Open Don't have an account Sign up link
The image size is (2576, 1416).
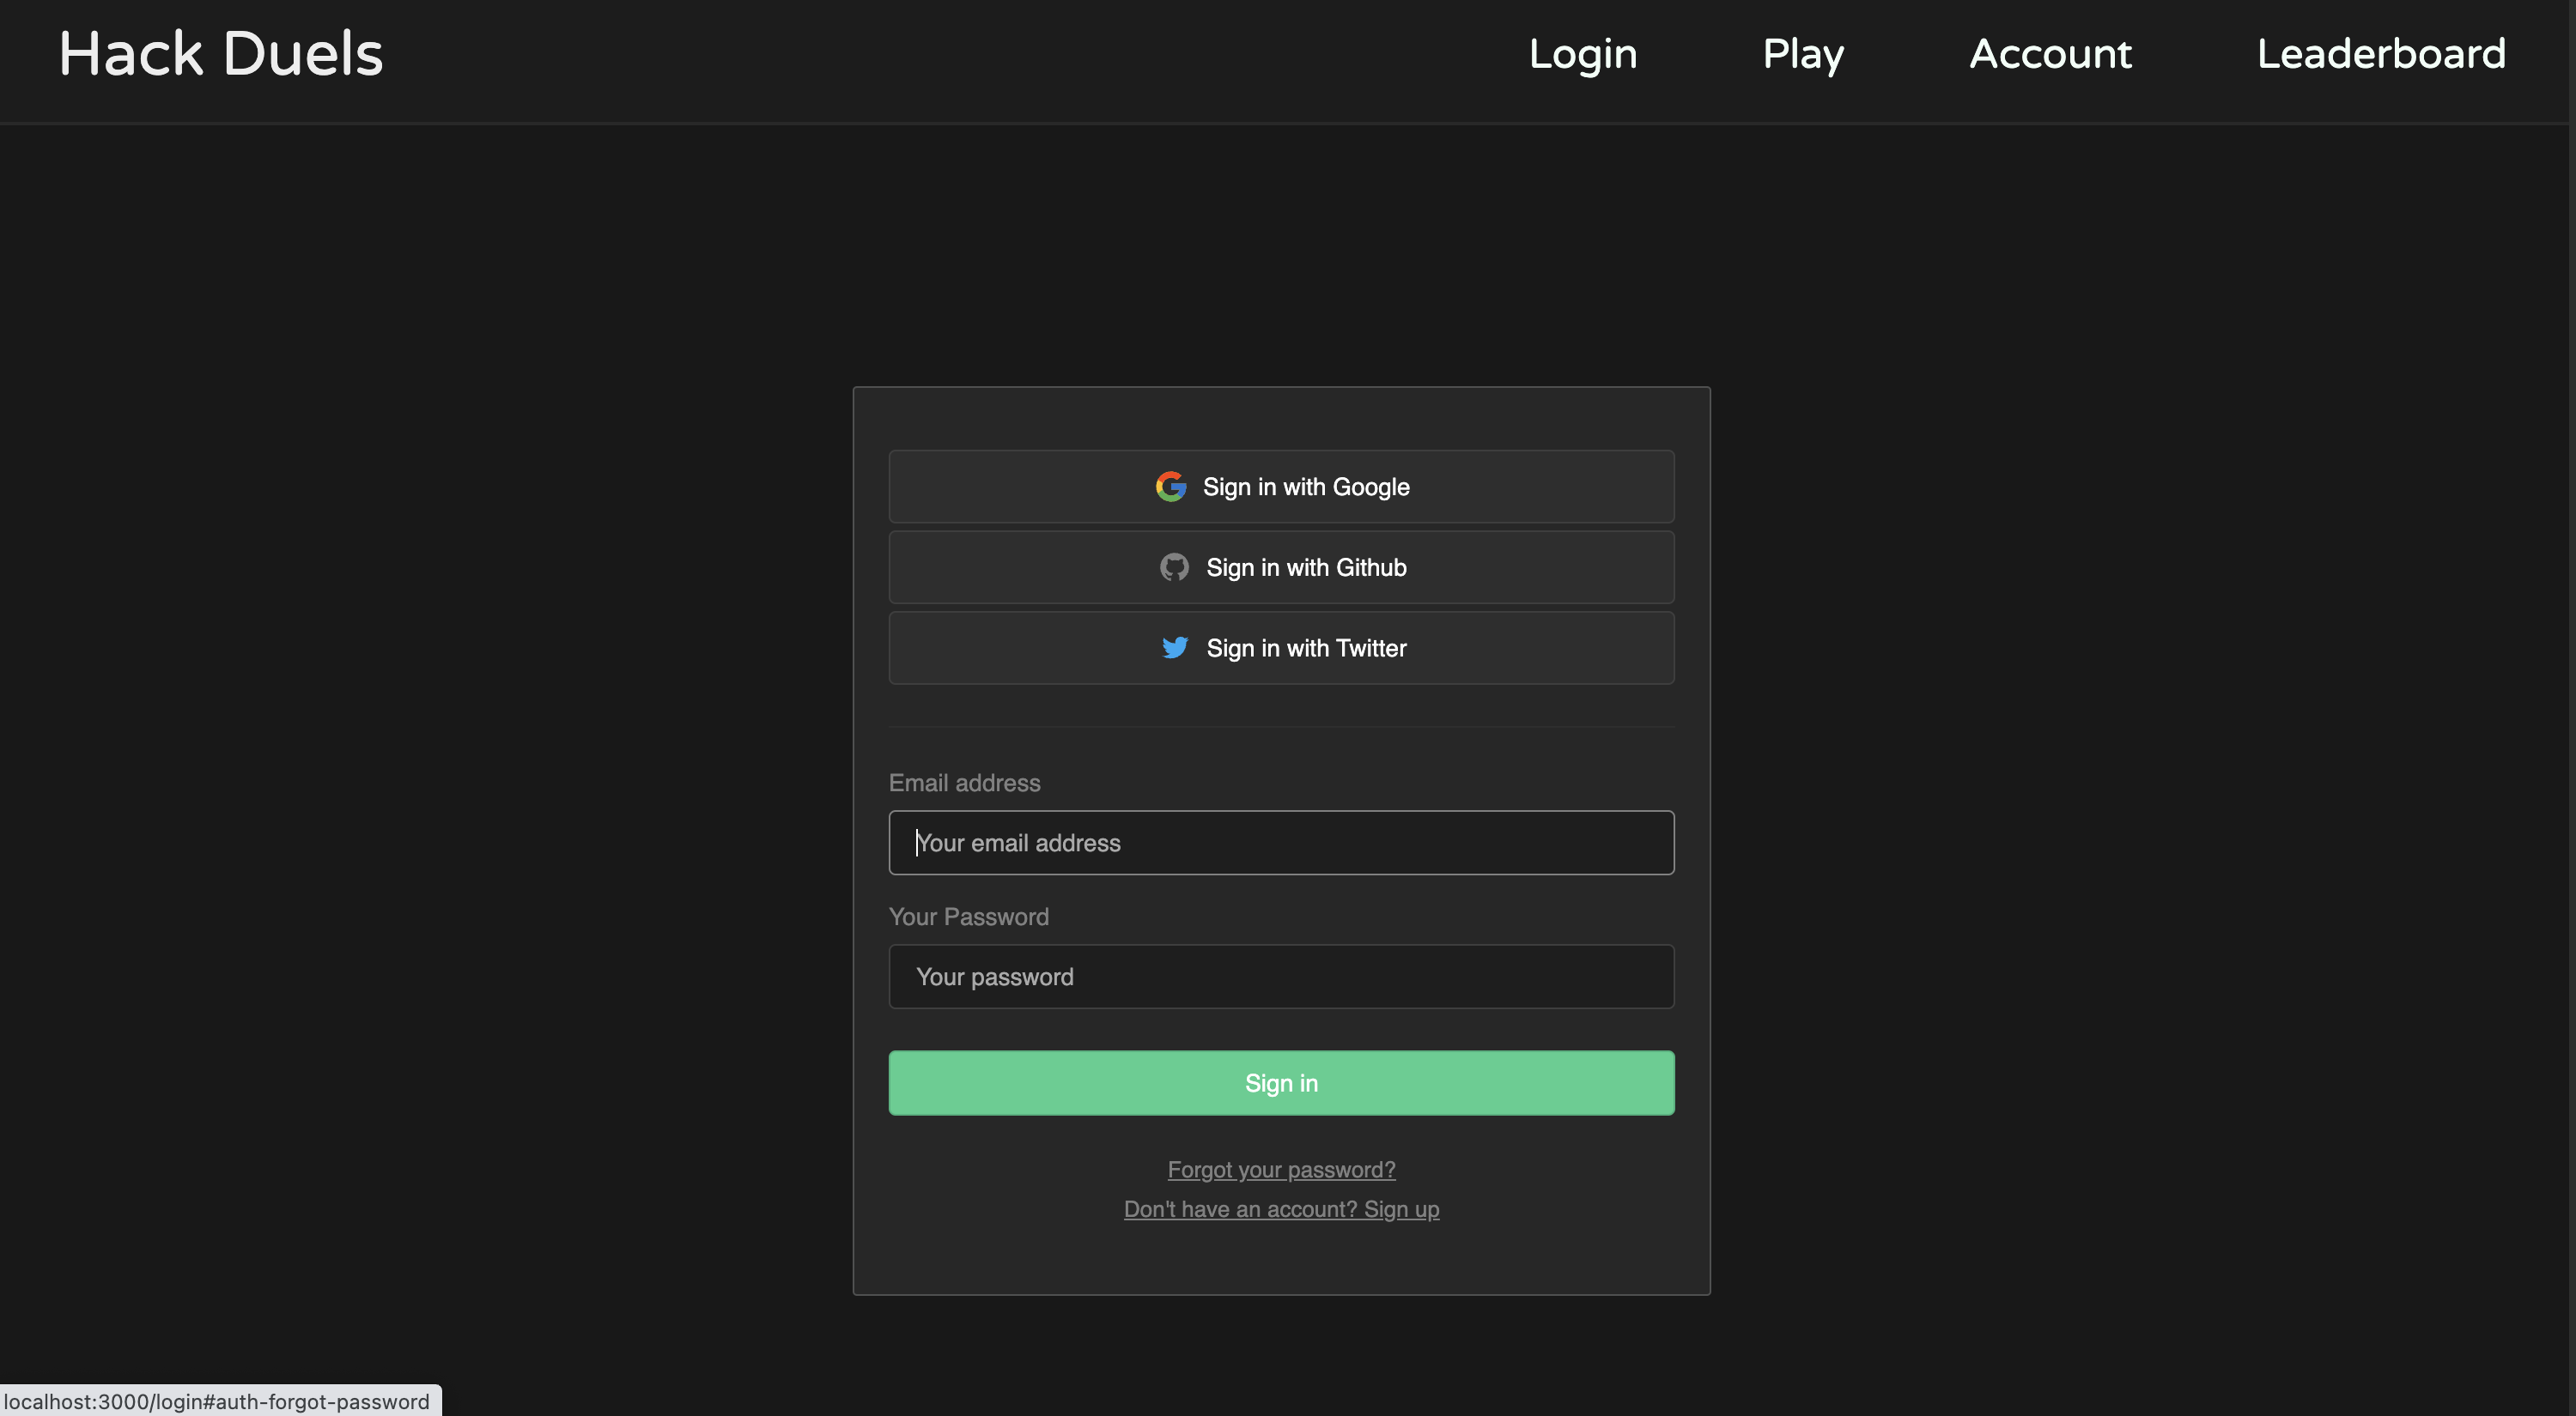click(x=1281, y=1209)
